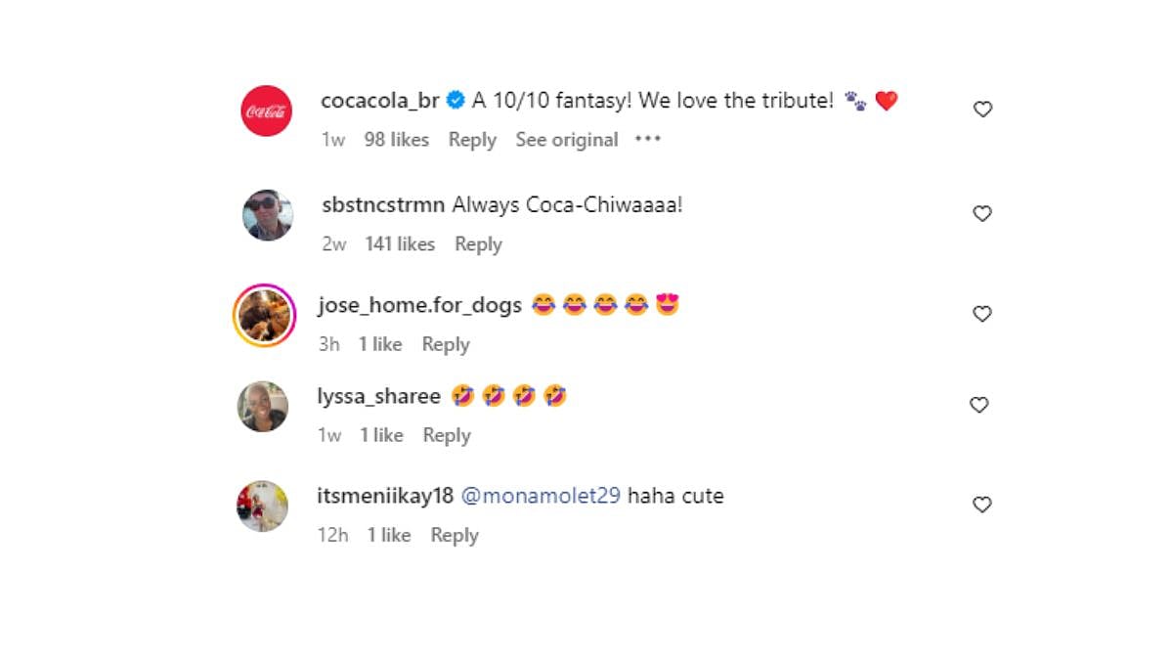Reply to the haha cute comment
The height and width of the screenshot is (660, 1173).
455,535
